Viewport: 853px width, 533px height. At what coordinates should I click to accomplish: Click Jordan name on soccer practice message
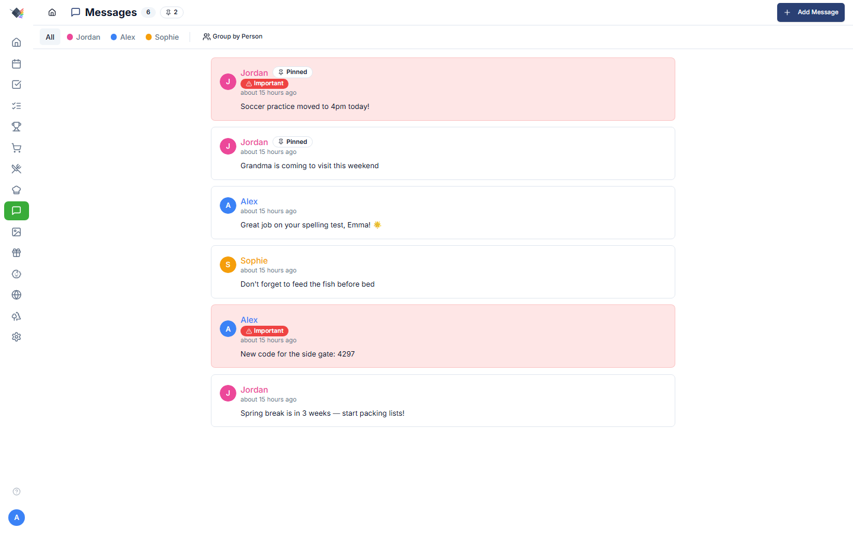(x=254, y=73)
